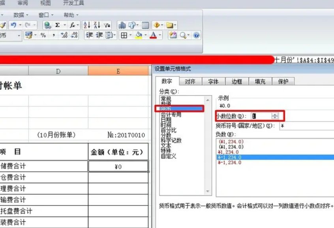Image resolution: width=334 pixels, height=228 pixels.
Task: Click the AutoSum sigma icon
Action: (57, 25)
